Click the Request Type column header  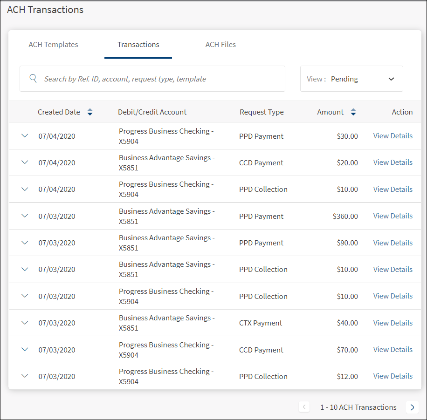[x=262, y=112]
